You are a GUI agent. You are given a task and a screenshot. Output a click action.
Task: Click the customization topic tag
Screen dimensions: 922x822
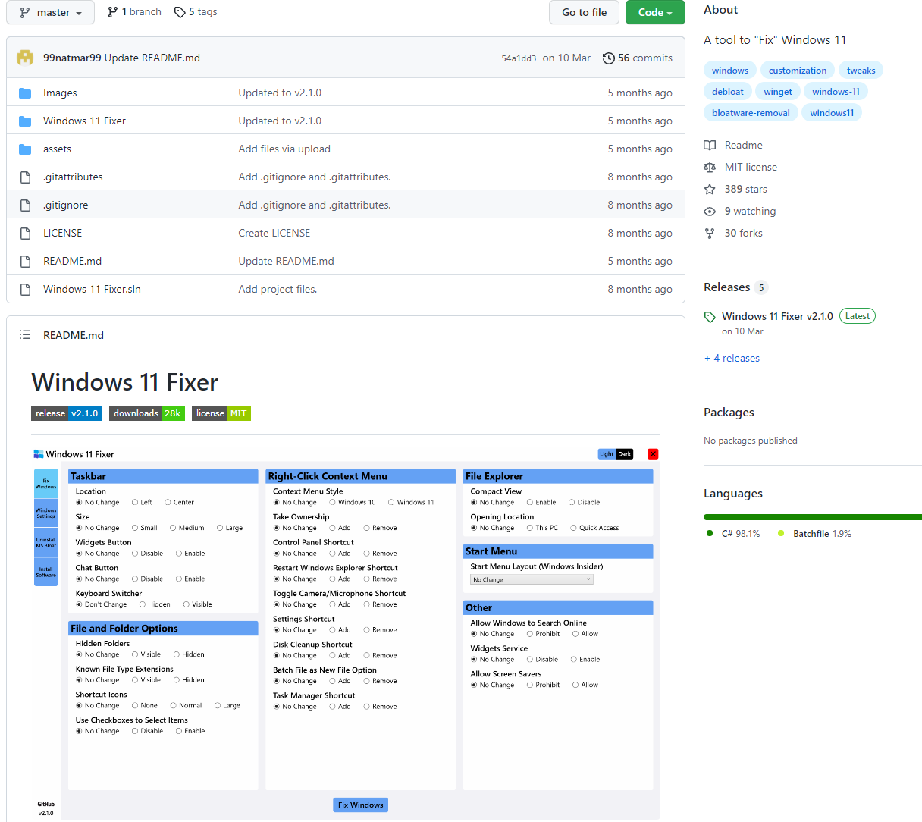pyautogui.click(x=798, y=71)
